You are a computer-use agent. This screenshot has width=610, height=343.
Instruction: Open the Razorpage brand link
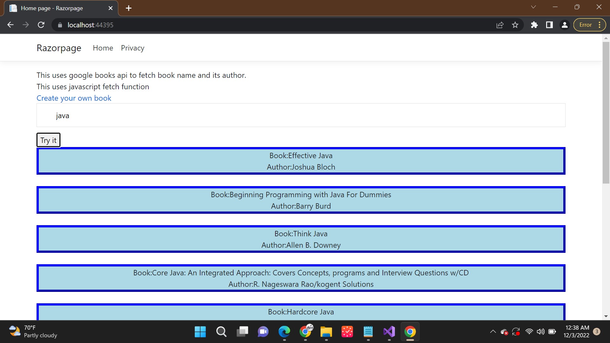[x=59, y=48]
